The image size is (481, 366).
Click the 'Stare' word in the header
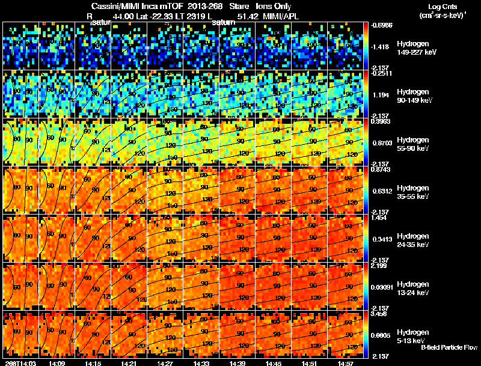pos(239,7)
